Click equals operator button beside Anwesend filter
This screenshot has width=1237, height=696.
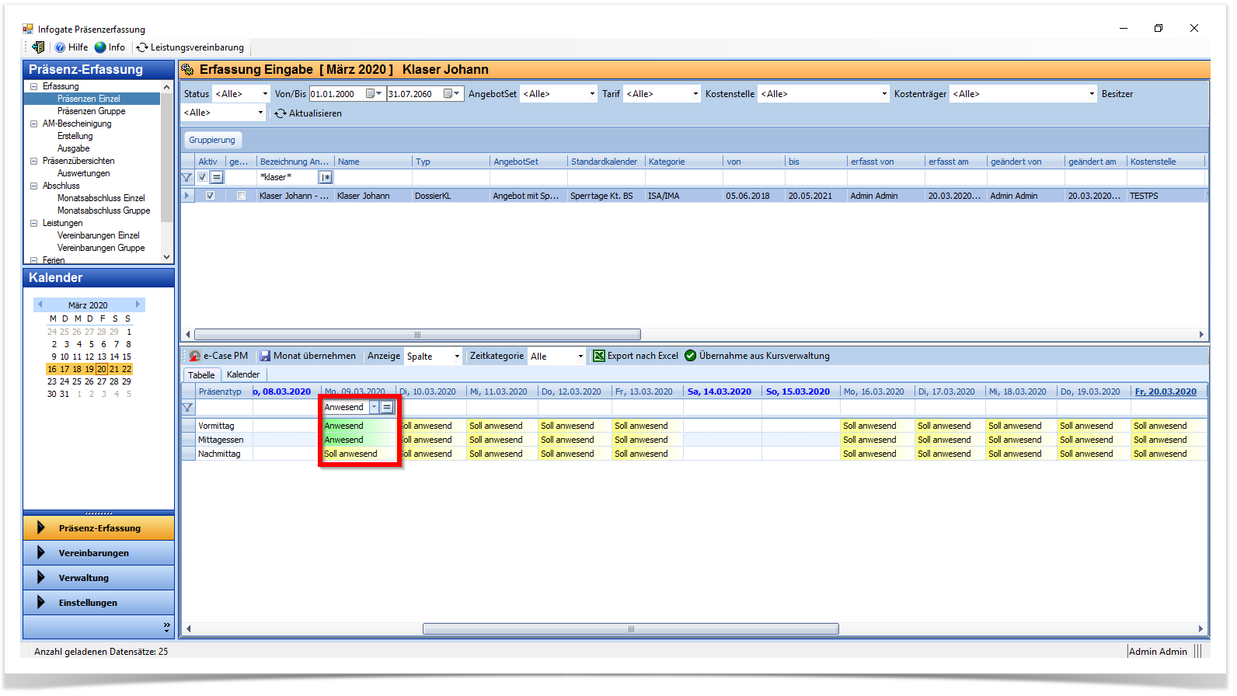pos(387,407)
